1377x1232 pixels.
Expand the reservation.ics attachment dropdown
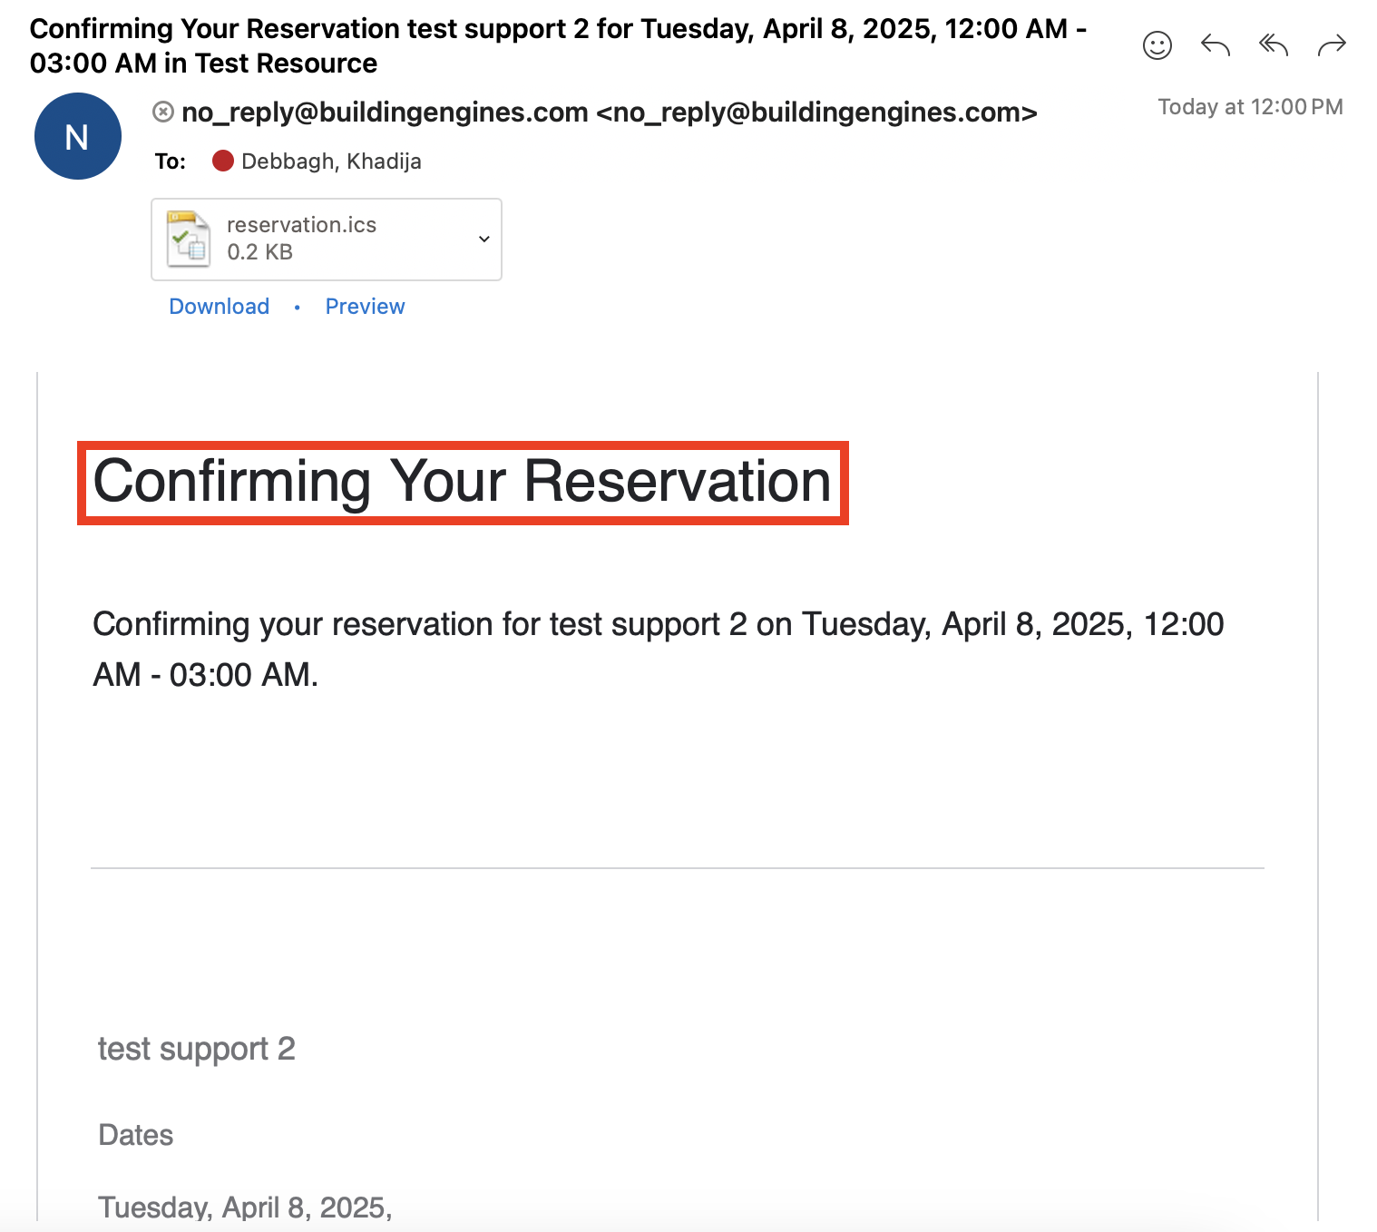click(x=483, y=240)
